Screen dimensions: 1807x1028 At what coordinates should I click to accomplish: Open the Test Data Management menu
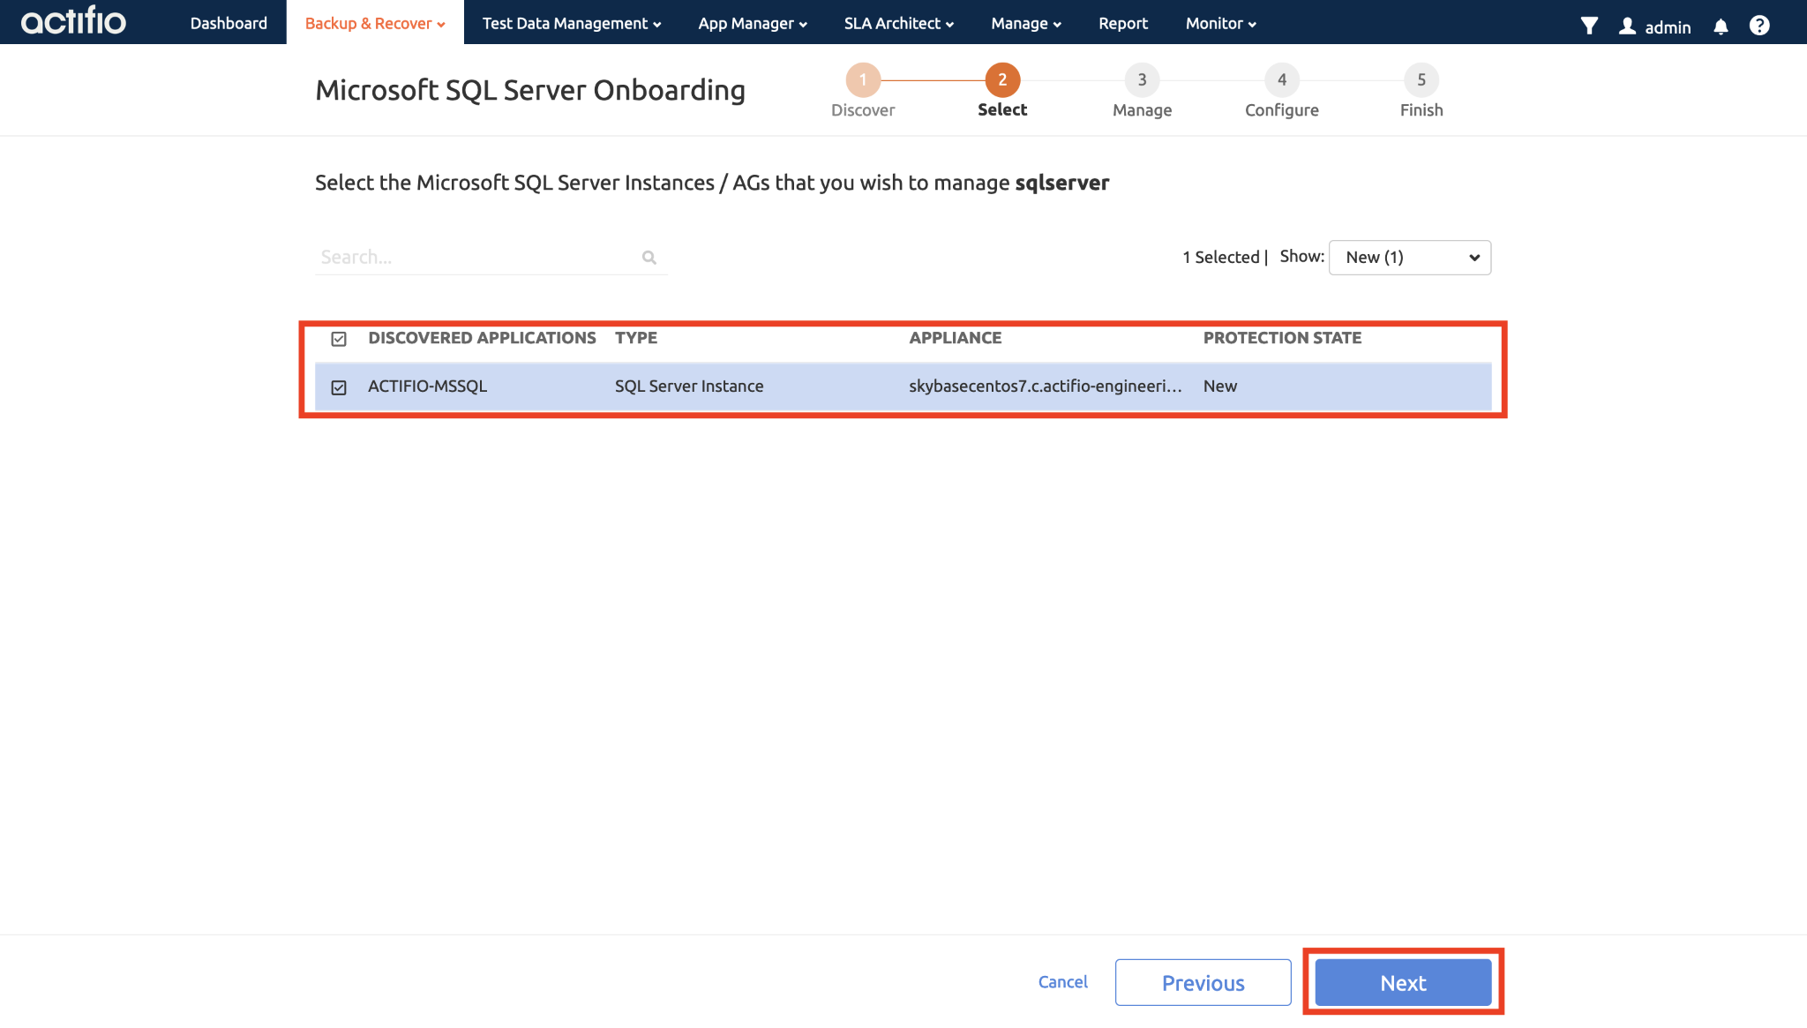pos(571,24)
